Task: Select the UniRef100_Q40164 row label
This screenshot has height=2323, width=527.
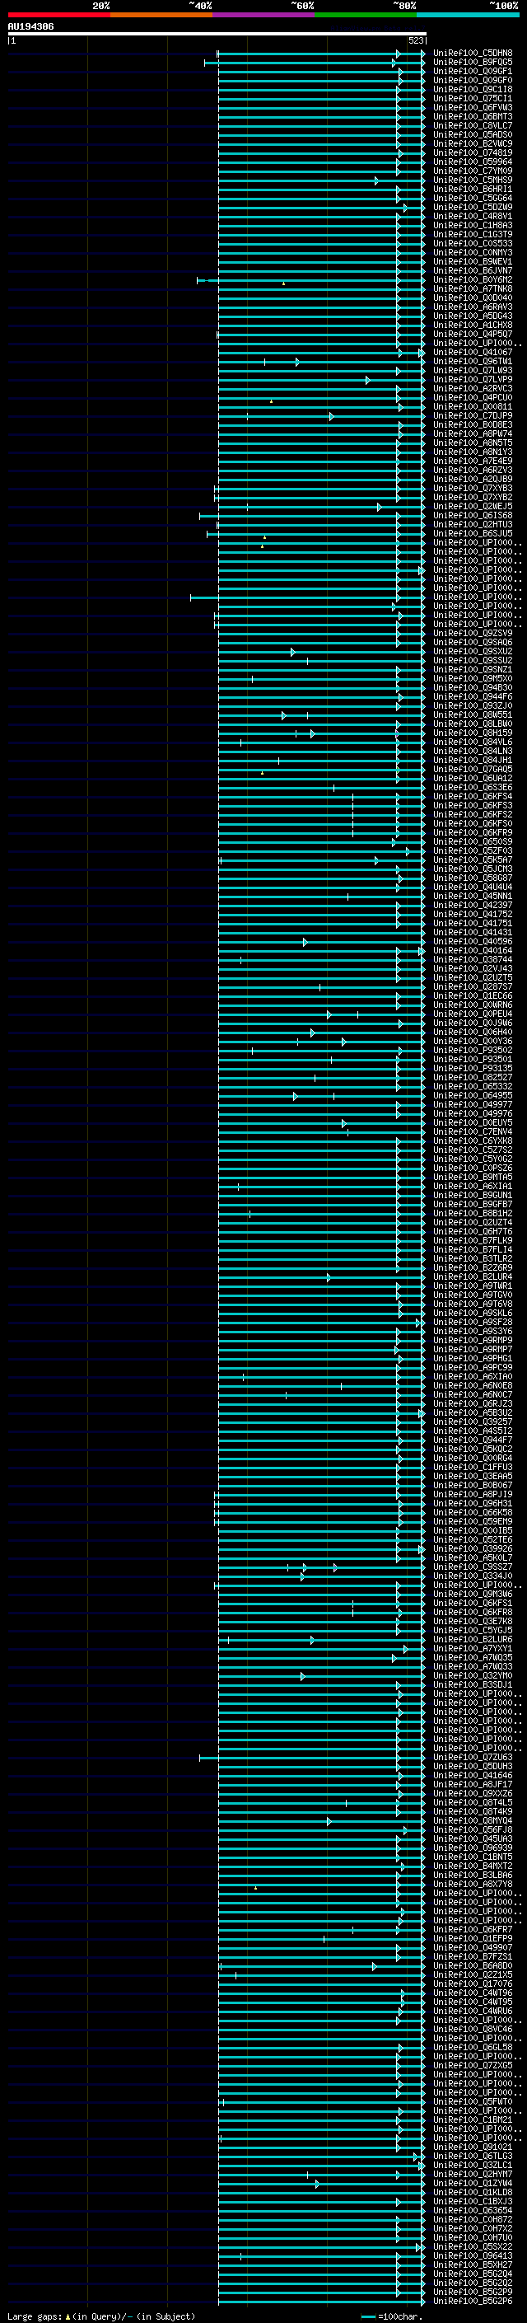Action: tap(472, 950)
